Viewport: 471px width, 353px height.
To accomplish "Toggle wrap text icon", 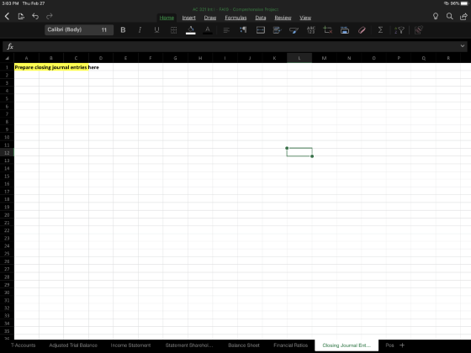I will [x=243, y=29].
